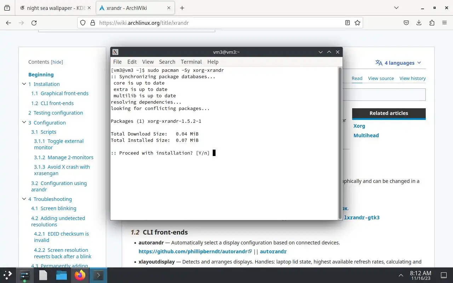Go to Beginning in contents

coord(41,75)
